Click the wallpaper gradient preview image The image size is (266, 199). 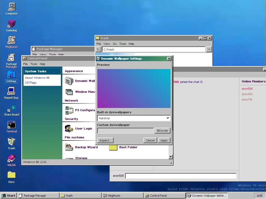(x=134, y=88)
